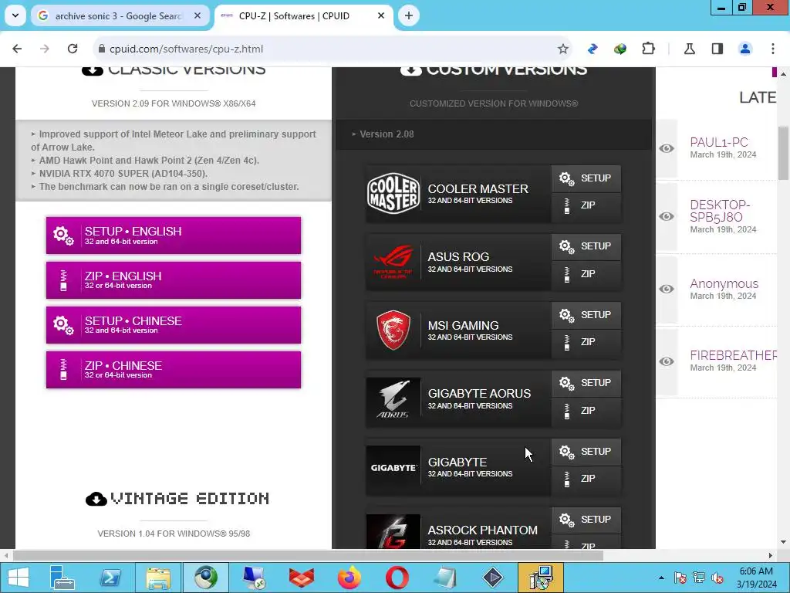The image size is (790, 593).
Task: View PAUL1-PC validation eye icon
Action: [667, 148]
